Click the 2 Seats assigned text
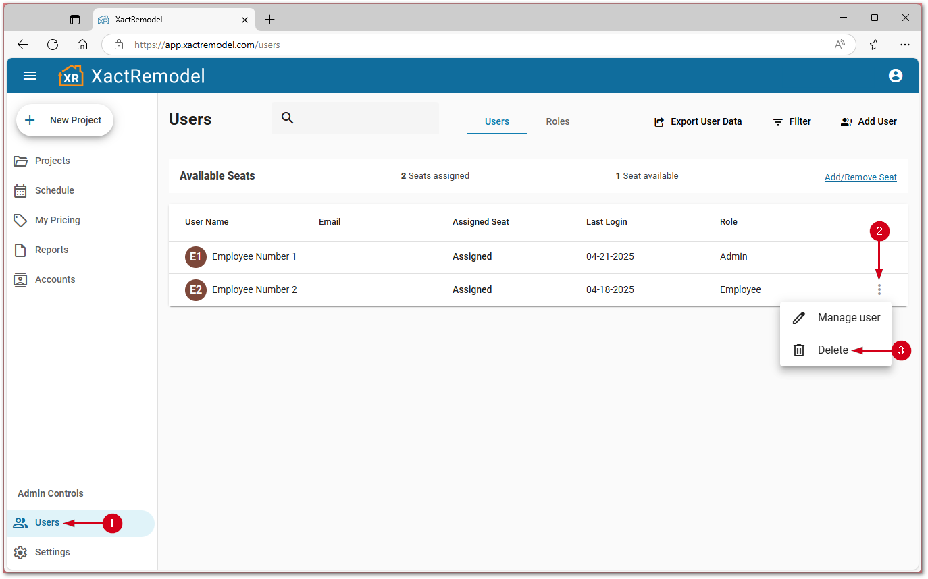The height and width of the screenshot is (579, 928). pos(435,176)
